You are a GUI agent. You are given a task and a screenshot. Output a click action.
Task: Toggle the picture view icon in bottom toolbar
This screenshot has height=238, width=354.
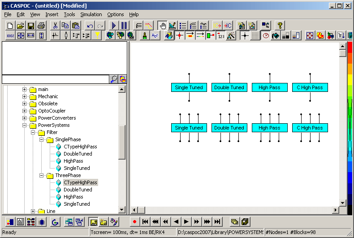pyautogui.click(x=94, y=222)
